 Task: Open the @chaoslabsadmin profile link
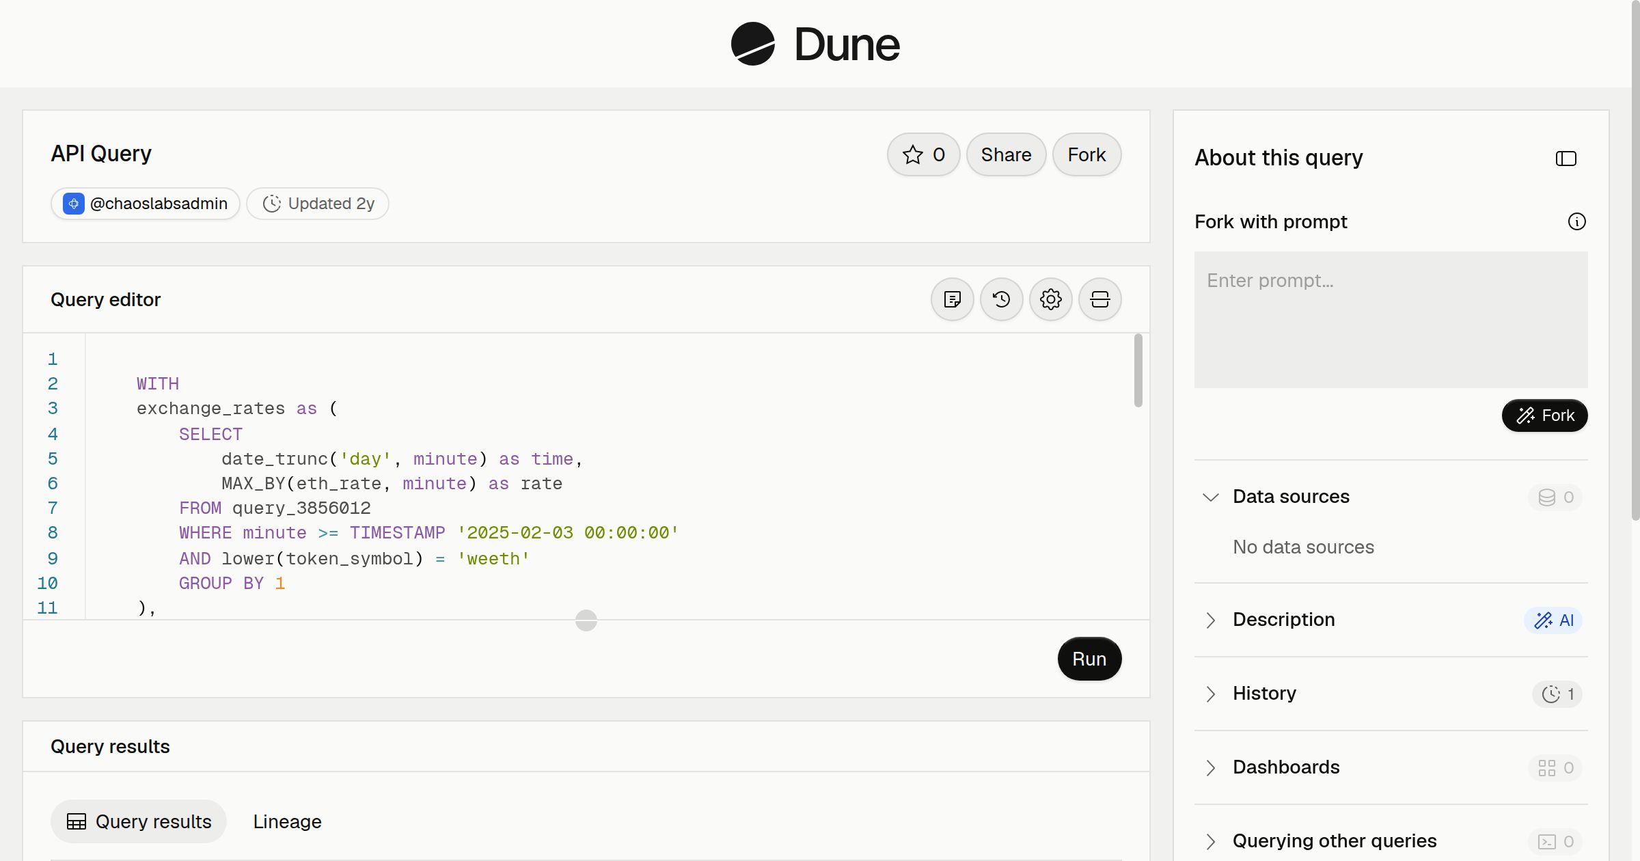(x=145, y=204)
